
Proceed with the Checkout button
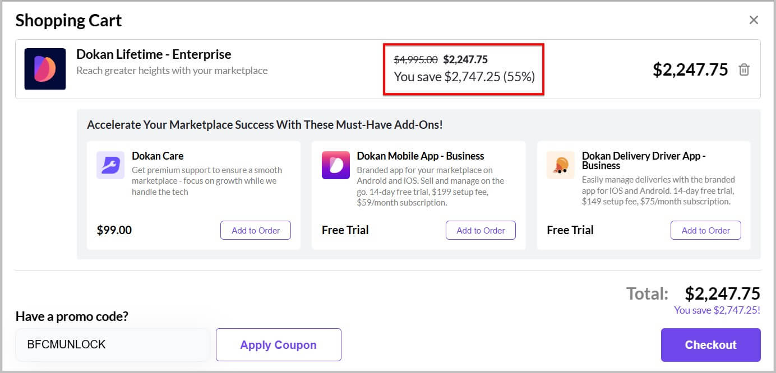[710, 345]
